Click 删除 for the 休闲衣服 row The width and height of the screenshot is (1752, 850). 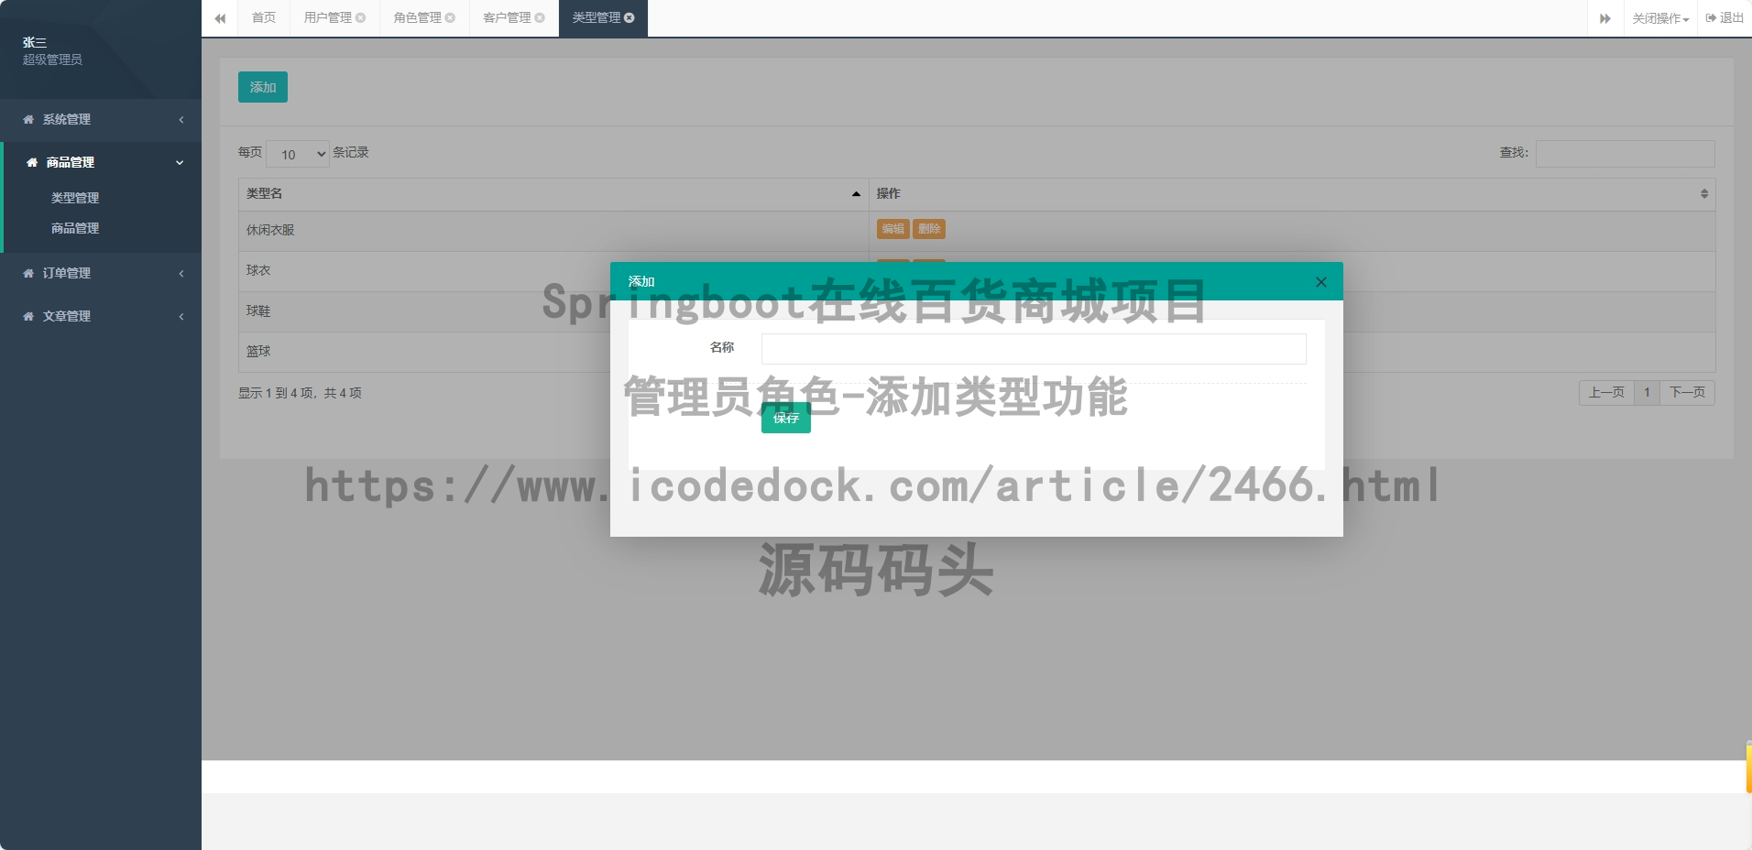tap(929, 229)
